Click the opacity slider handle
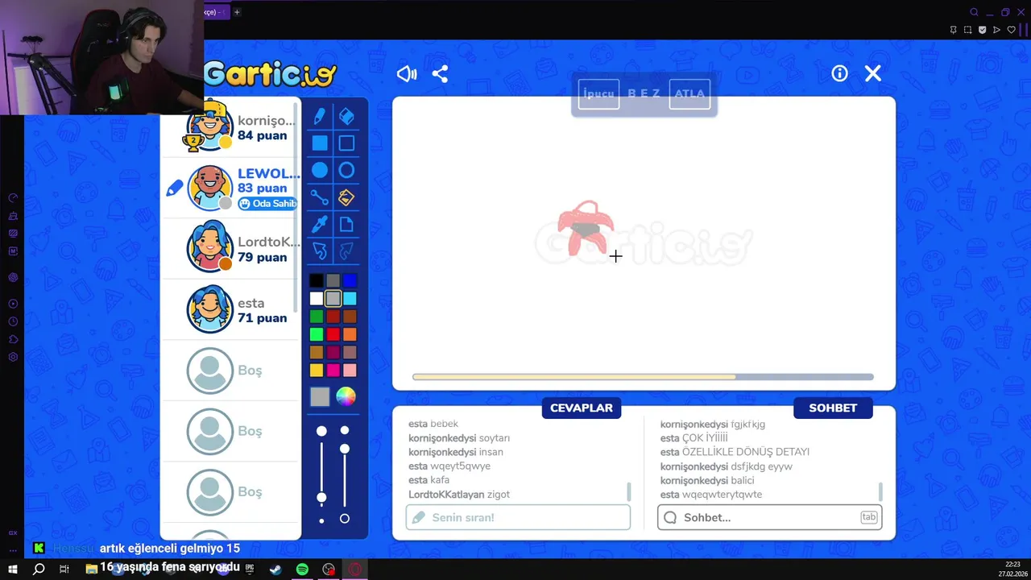Image resolution: width=1031 pixels, height=580 pixels. point(345,449)
